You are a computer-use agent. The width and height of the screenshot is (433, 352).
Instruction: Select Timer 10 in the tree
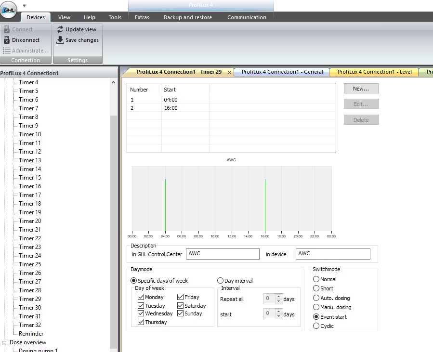[x=30, y=134]
